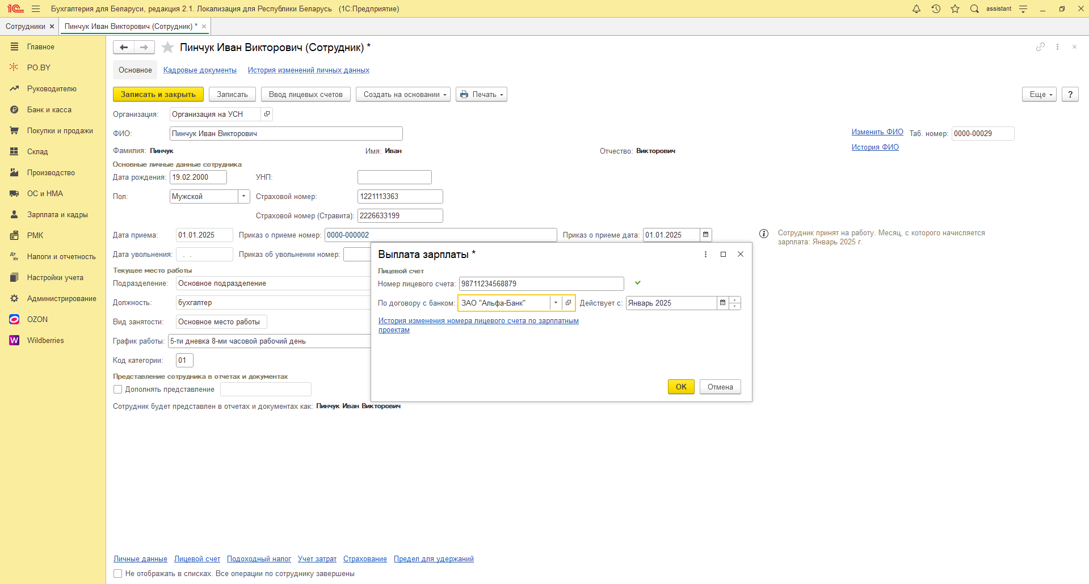Toggle Не отображать в списках checkbox
The width and height of the screenshot is (1089, 584).
[118, 574]
